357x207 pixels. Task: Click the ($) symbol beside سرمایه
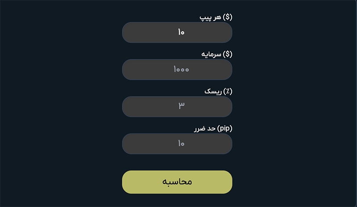click(228, 54)
